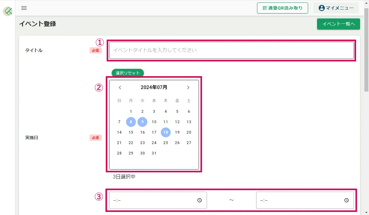Viewport: 369px width, 215px height.
Task: Open end time clock picker icon
Action: click(x=347, y=200)
